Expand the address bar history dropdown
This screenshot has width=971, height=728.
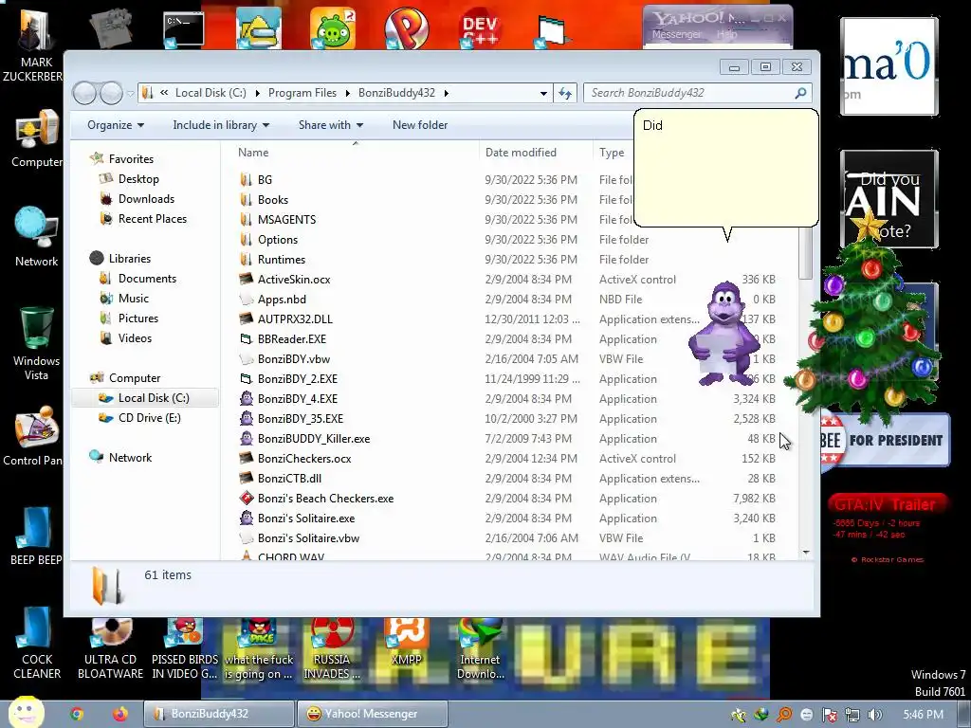click(x=543, y=94)
